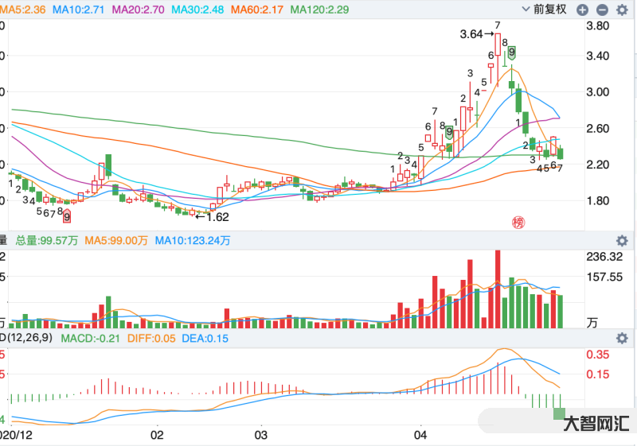Expand the 前复权 adjustment dropdown
The height and width of the screenshot is (446, 637).
[549, 10]
